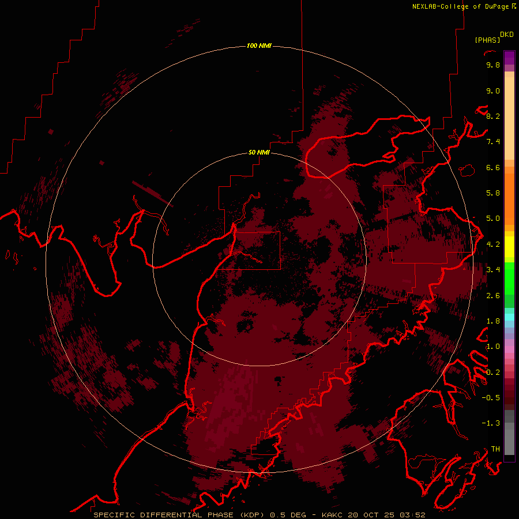Click the purple top segment of color bar
This screenshot has height=519, width=519.
pyautogui.click(x=509, y=58)
